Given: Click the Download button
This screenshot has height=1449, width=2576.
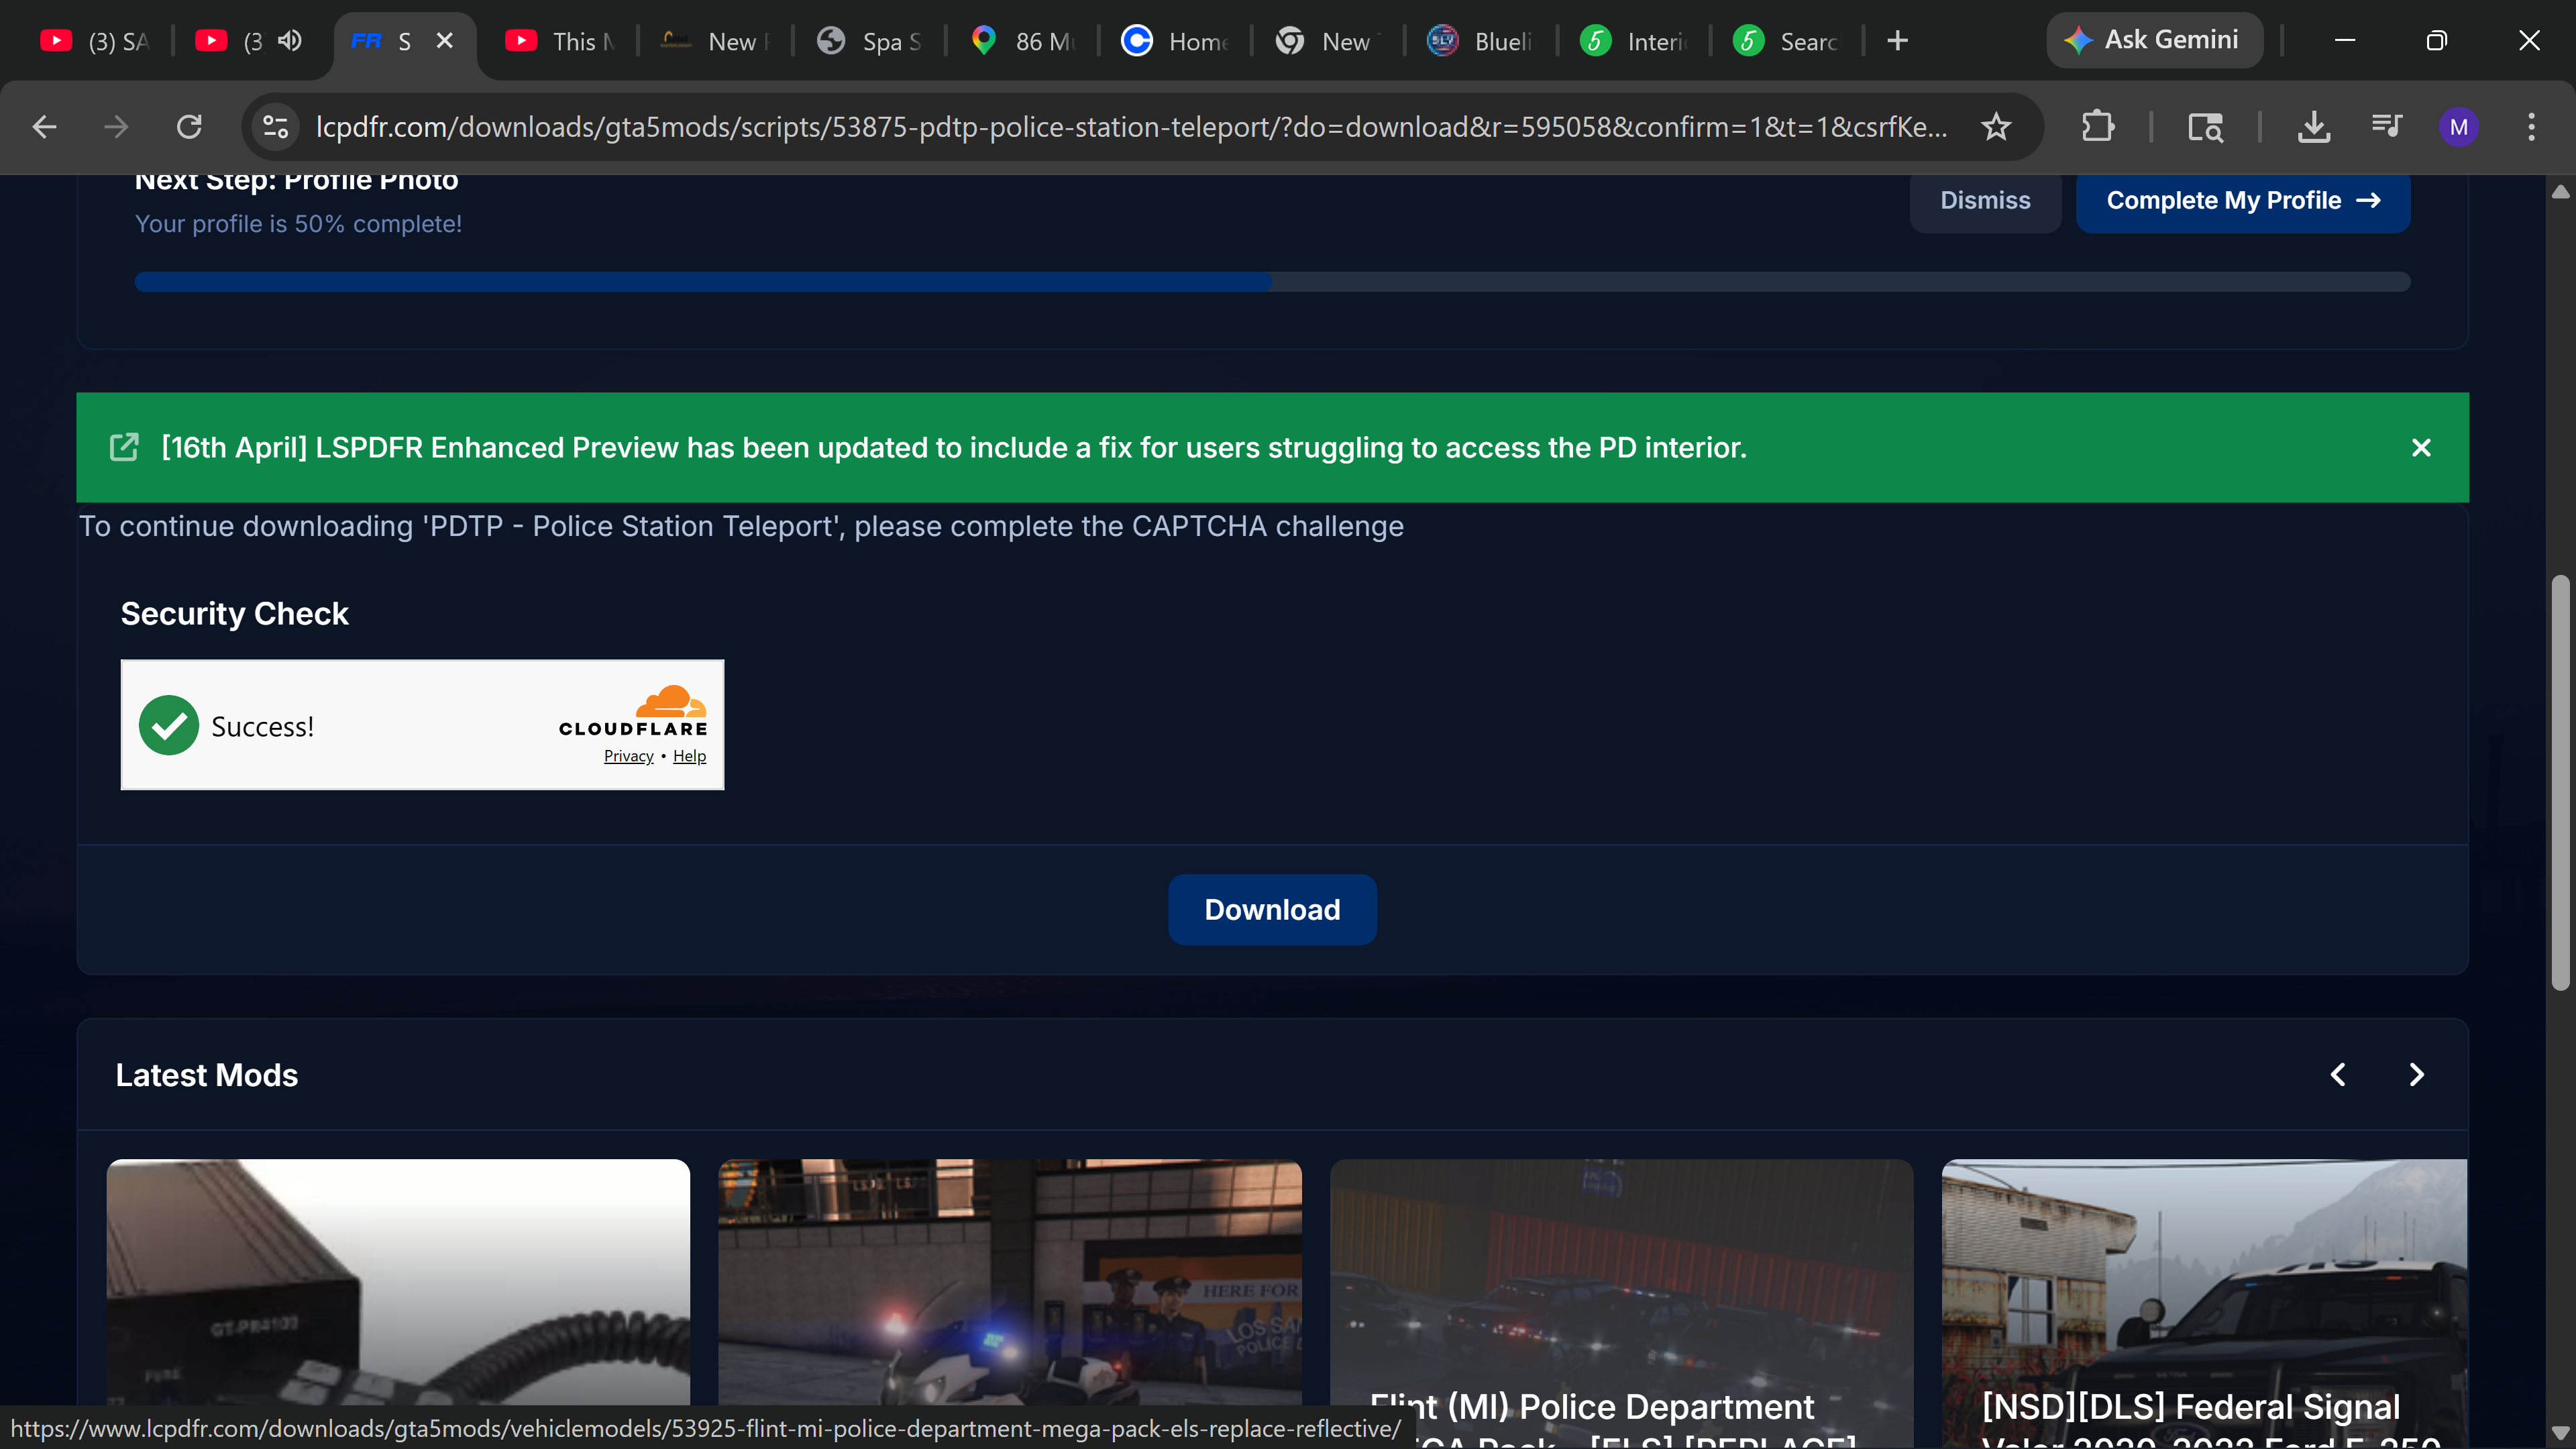Looking at the screenshot, I should click(x=1272, y=909).
